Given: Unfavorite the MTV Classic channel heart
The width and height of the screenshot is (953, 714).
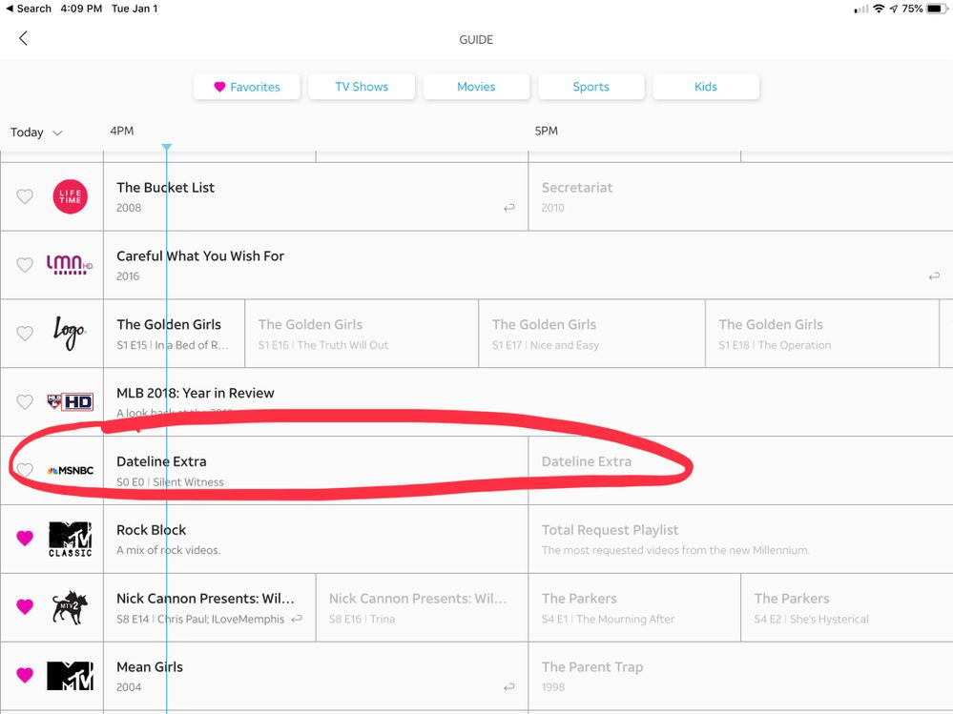Looking at the screenshot, I should (25, 539).
